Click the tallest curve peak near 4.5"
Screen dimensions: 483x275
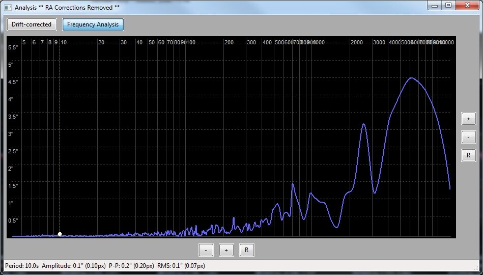[411, 78]
